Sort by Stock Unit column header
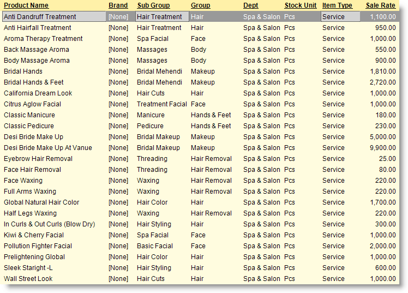Screen dimensions: 408x293 click(301, 5)
